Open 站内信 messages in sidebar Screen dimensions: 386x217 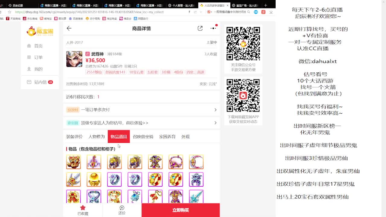[40, 82]
